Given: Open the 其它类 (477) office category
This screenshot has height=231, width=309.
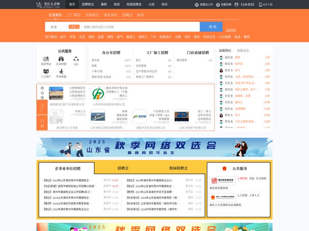Looking at the screenshot, I should coord(111,60).
